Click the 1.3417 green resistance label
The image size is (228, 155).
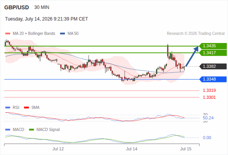click(x=213, y=53)
